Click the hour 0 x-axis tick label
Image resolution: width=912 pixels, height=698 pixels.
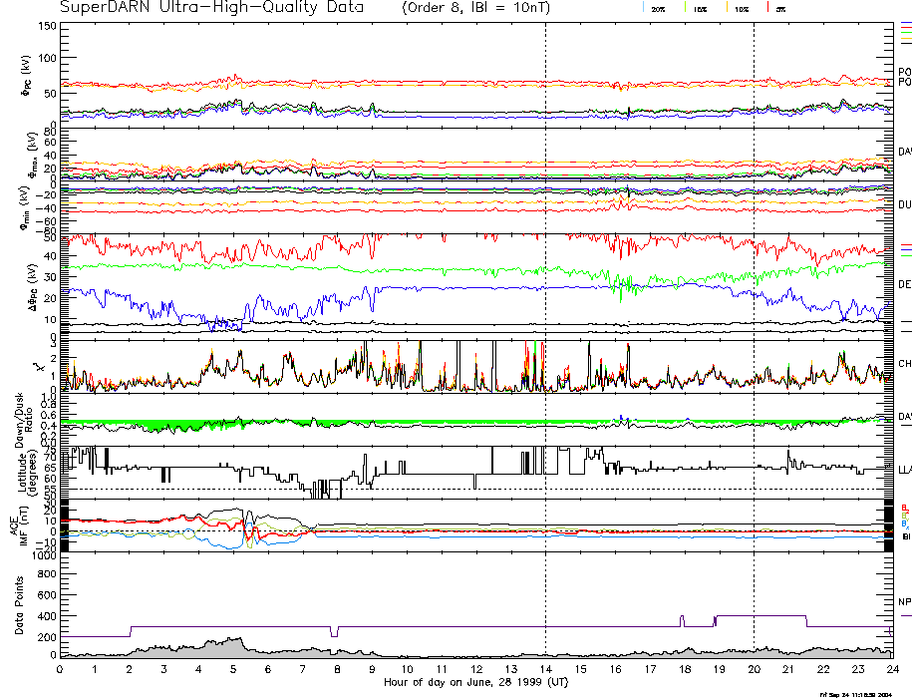[61, 669]
